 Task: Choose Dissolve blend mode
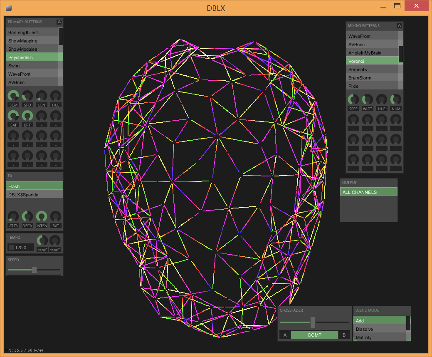[x=380, y=329]
